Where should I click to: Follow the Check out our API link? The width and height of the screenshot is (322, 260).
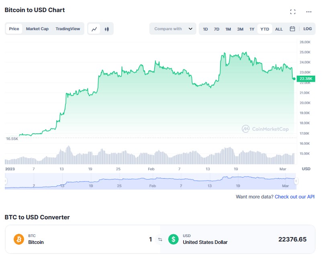click(294, 196)
